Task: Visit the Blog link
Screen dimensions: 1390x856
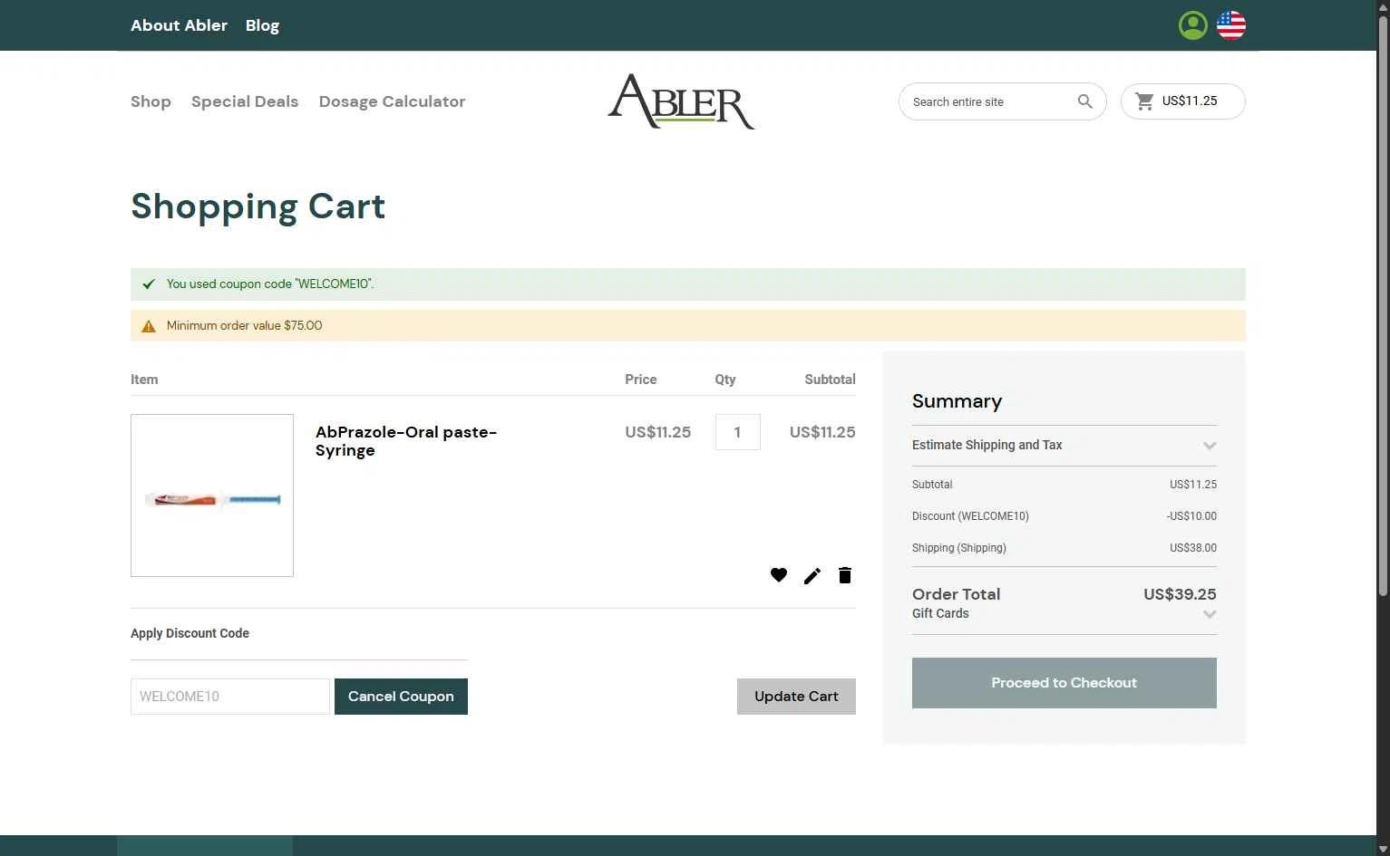Action: pyautogui.click(x=262, y=25)
